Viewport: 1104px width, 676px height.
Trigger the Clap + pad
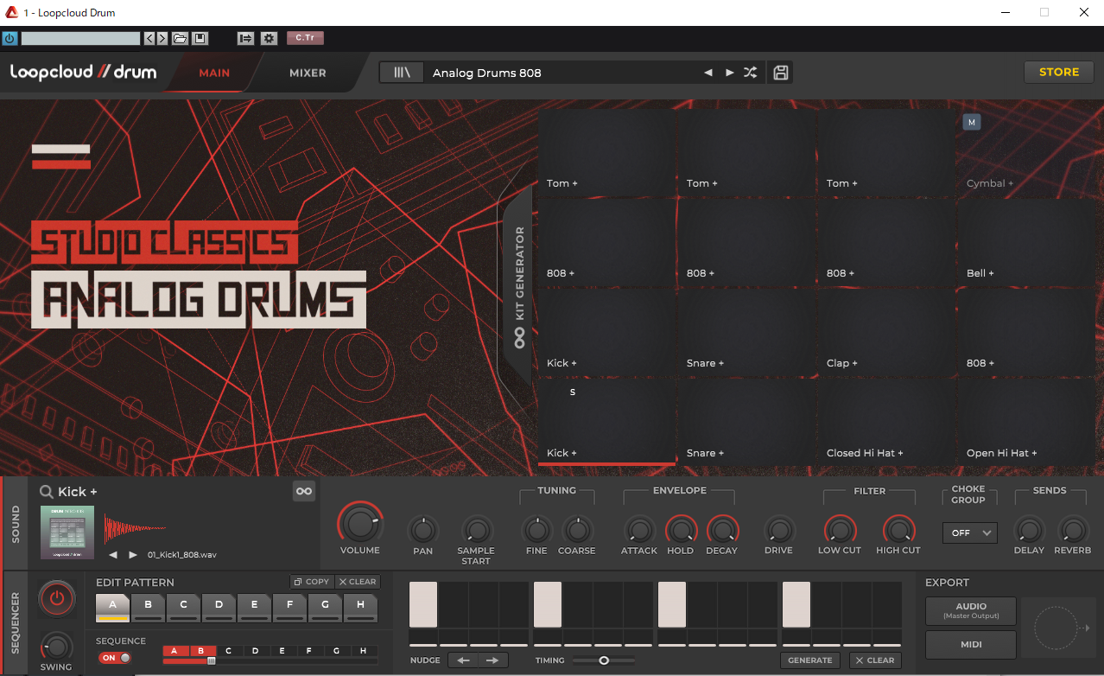pyautogui.click(x=887, y=333)
